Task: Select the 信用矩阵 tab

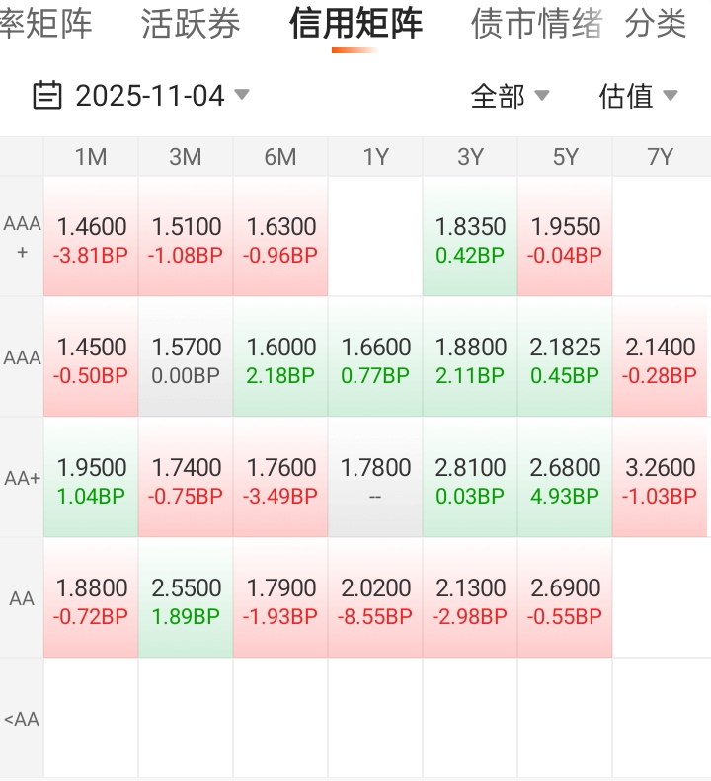Action: coord(355,24)
